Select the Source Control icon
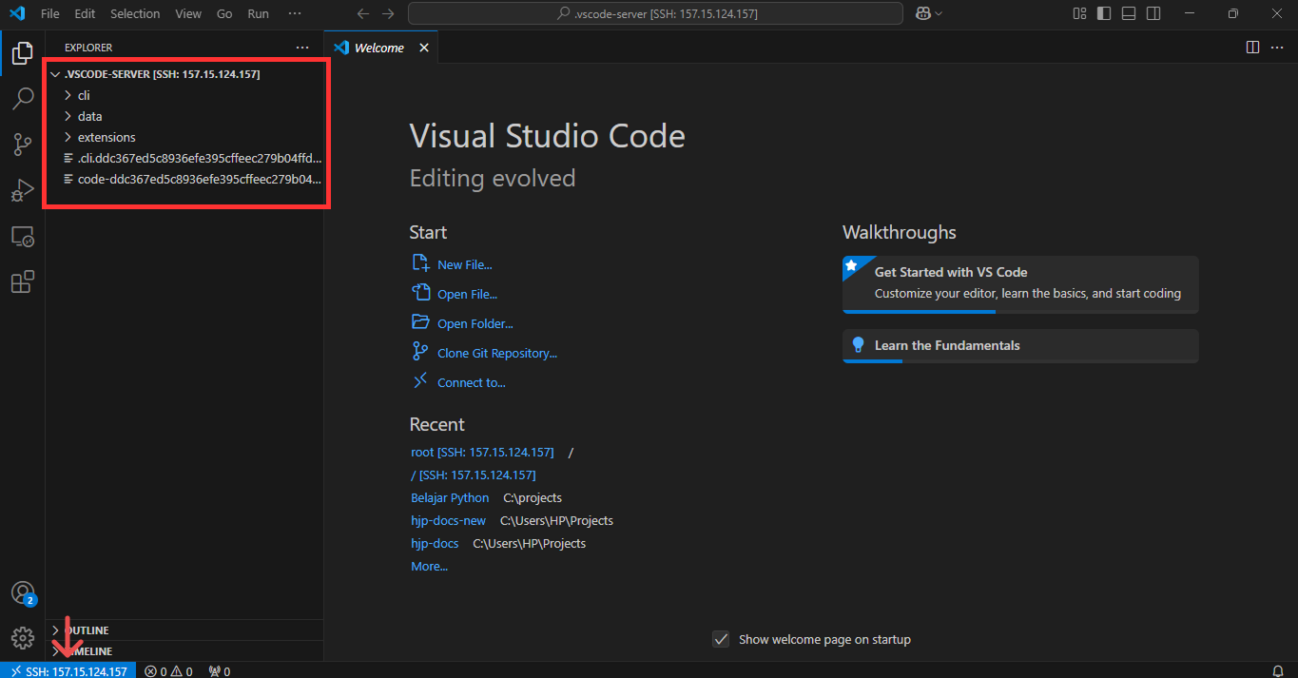The height and width of the screenshot is (678, 1298). [23, 145]
